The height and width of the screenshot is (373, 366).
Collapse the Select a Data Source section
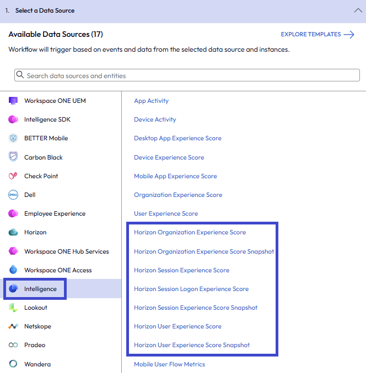coord(358,10)
